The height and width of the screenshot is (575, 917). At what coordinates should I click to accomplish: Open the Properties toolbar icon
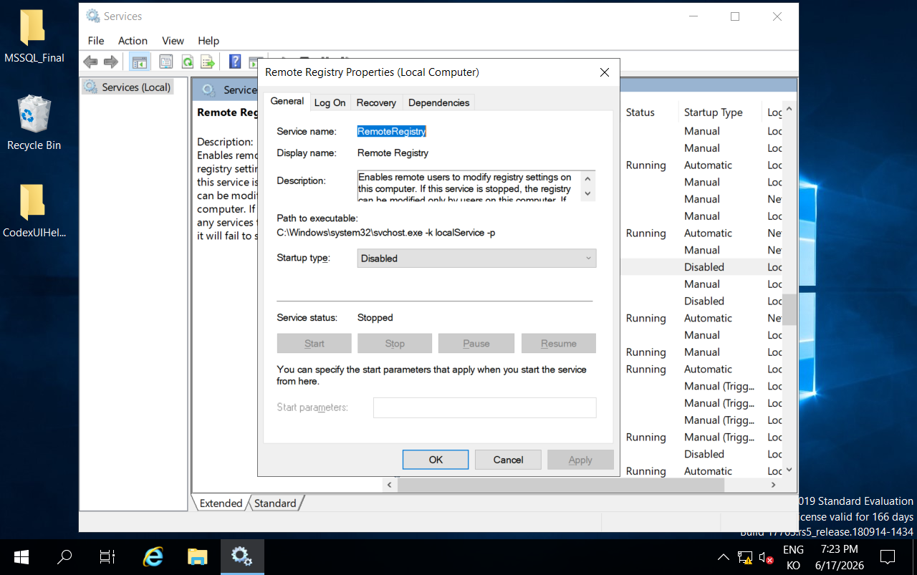[x=166, y=62]
